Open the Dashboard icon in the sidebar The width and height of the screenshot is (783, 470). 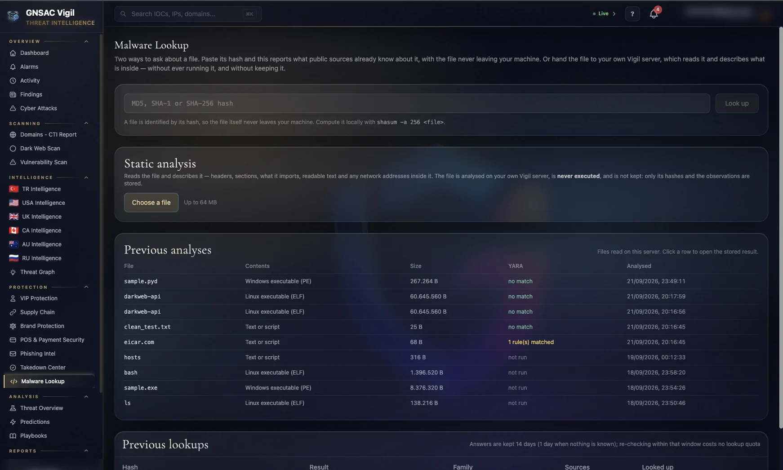point(13,53)
